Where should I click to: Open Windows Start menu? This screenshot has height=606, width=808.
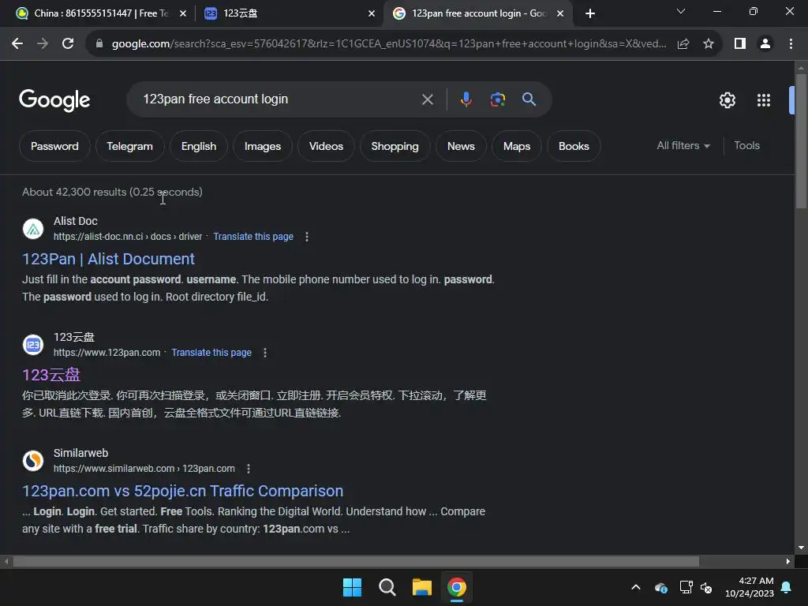click(353, 587)
